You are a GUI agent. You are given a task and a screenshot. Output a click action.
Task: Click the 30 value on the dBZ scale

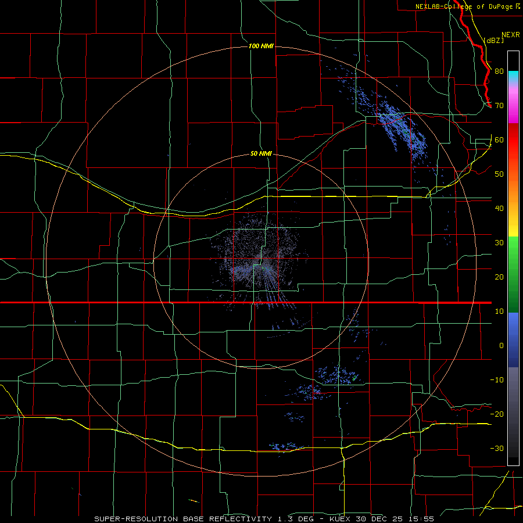point(499,242)
